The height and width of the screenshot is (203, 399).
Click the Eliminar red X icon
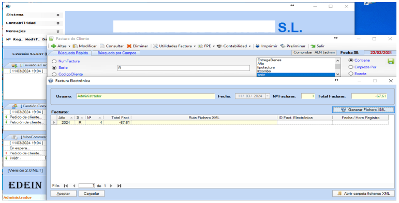(x=129, y=46)
